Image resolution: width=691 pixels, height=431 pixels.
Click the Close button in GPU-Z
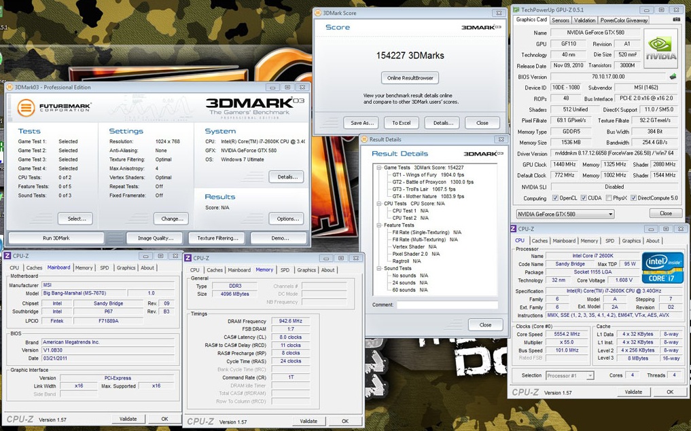click(x=665, y=214)
